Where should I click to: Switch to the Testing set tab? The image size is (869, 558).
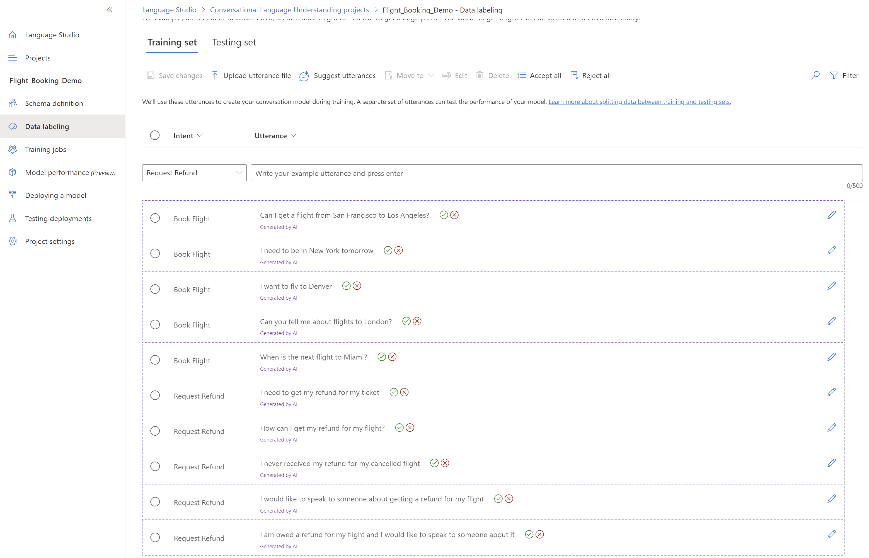click(x=234, y=42)
